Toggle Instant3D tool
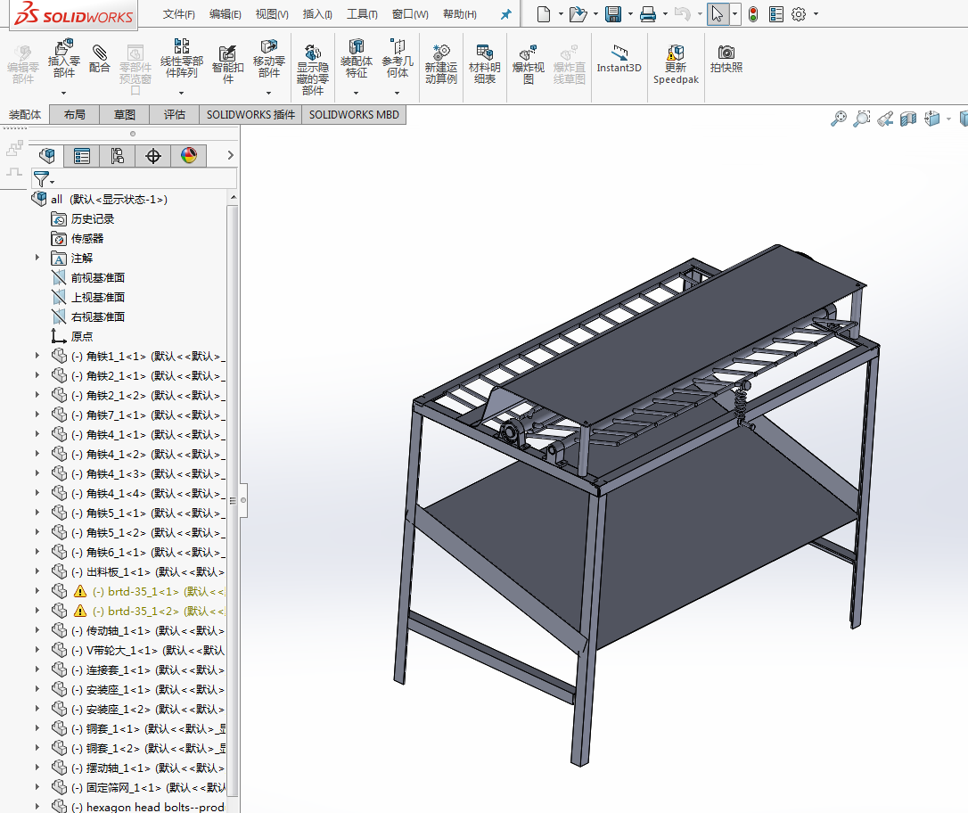The height and width of the screenshot is (813, 968). pyautogui.click(x=619, y=59)
